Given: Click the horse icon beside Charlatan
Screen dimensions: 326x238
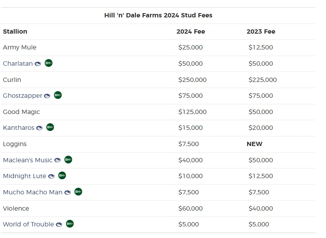Looking at the screenshot, I should point(38,64).
